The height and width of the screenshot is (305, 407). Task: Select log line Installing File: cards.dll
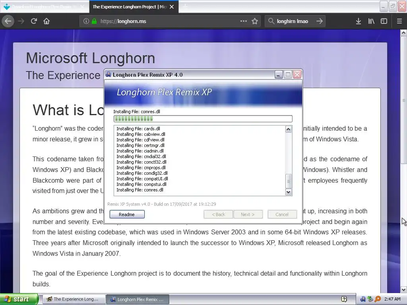pos(138,129)
